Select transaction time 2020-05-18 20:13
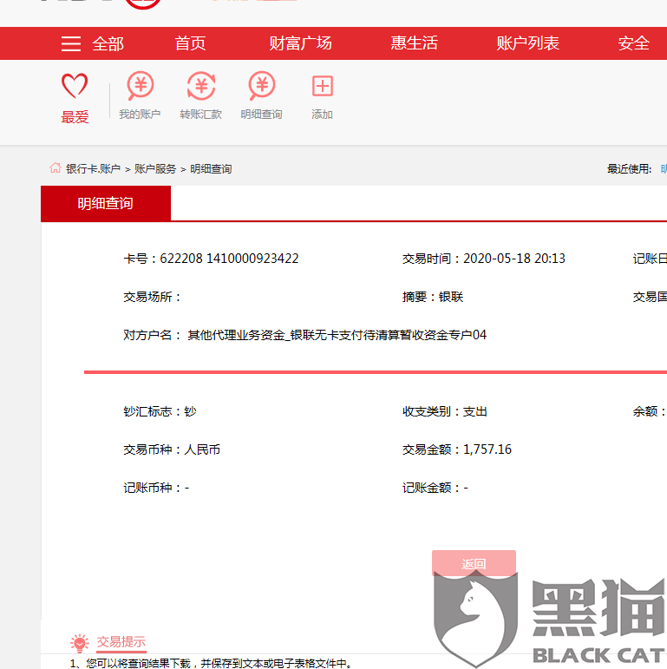The image size is (667, 669). point(513,259)
